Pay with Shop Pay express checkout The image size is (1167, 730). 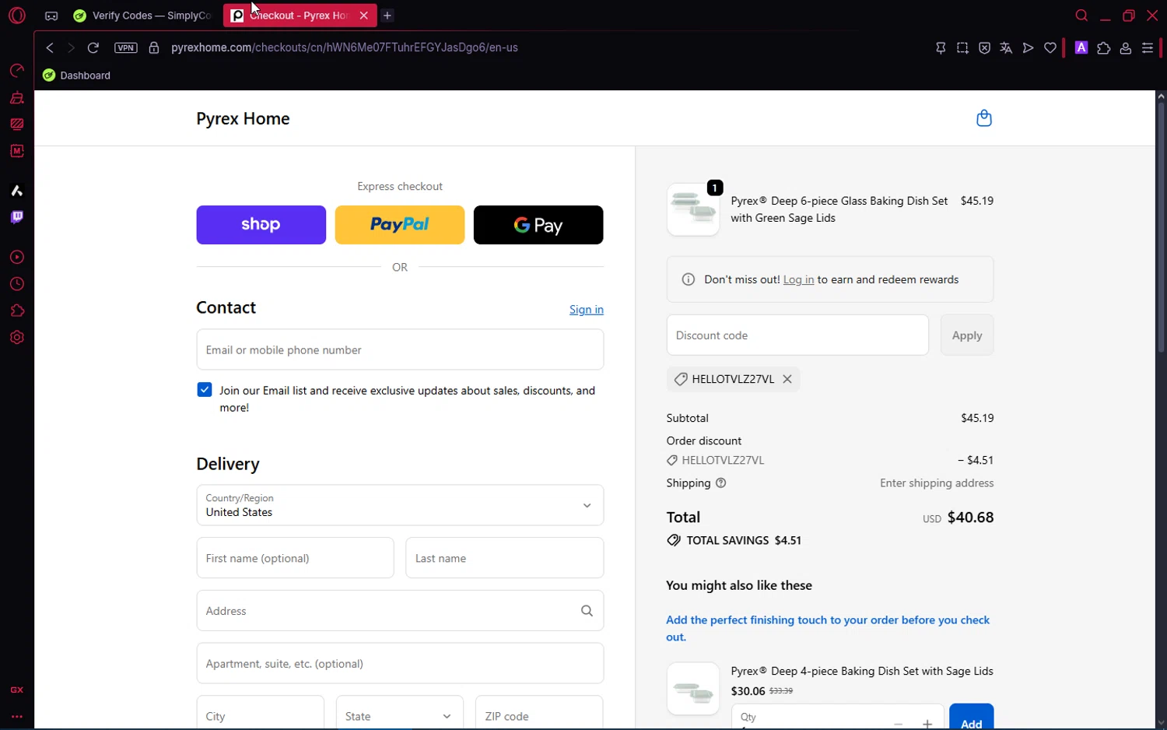coord(261,225)
